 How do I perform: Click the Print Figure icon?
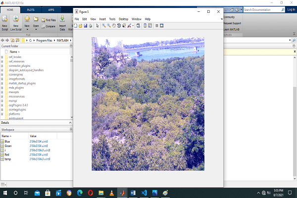point(91,25)
